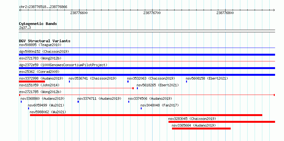Viewport: 284px width, 141px height.
Task: Open esv25362 (Conrad2009) variant label
Action: pyautogui.click(x=39, y=72)
